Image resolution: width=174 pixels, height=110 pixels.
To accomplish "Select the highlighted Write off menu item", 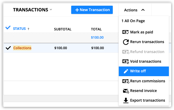I will tap(144, 71).
